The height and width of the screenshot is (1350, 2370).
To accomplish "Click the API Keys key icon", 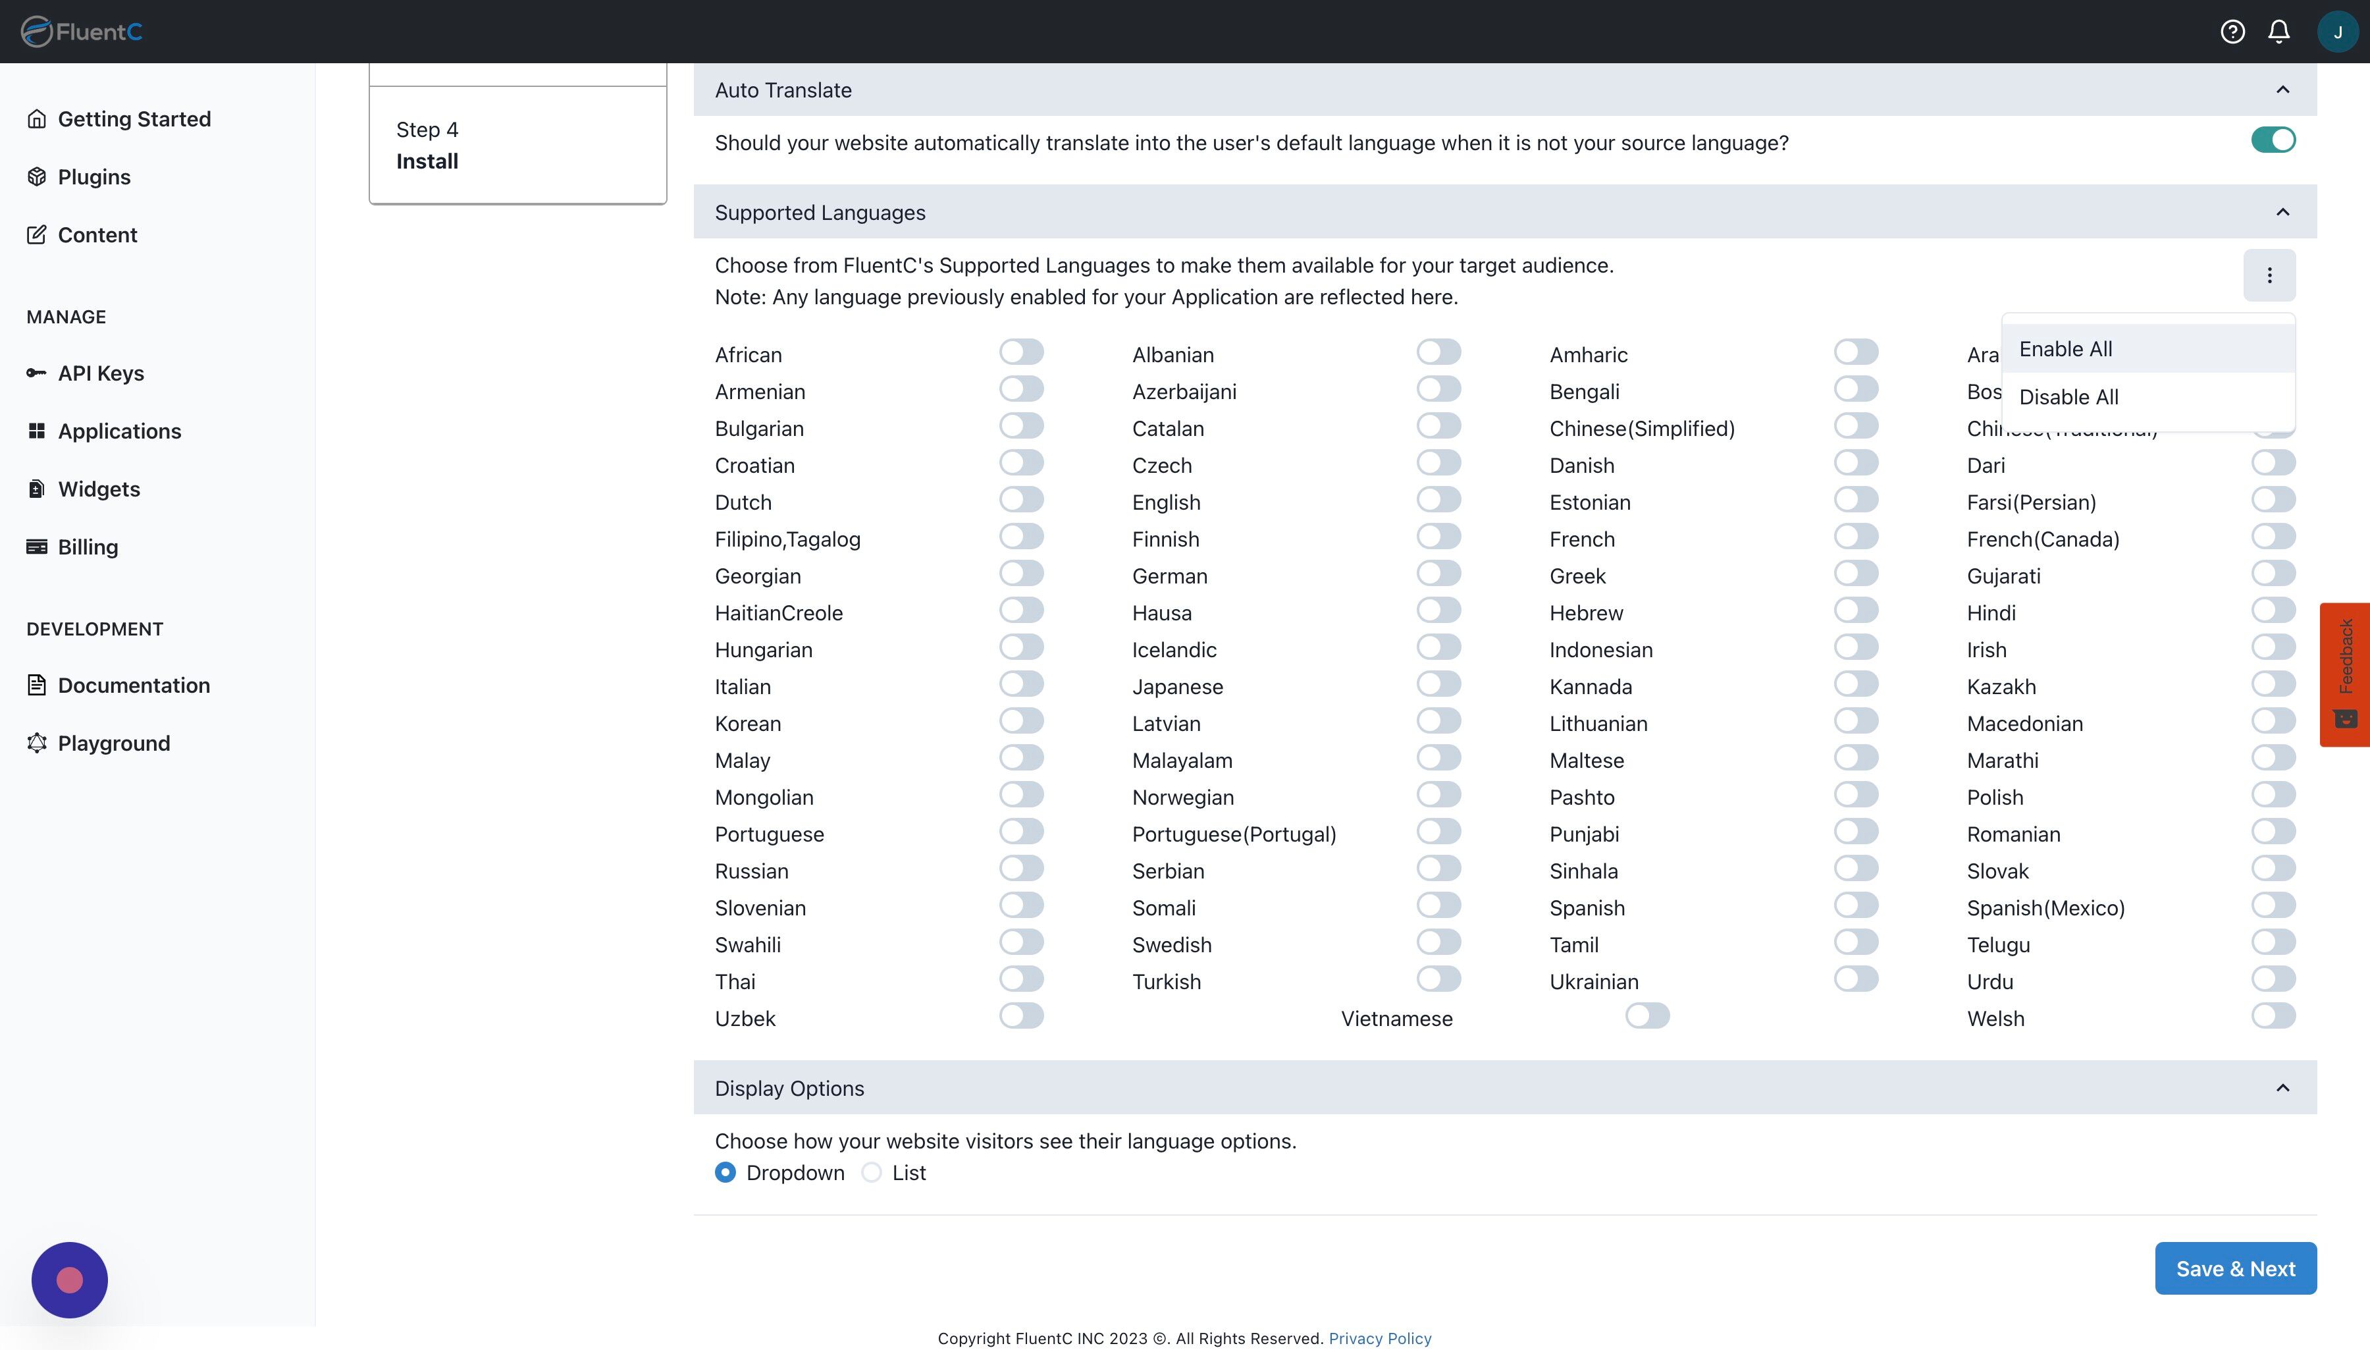I will coord(37,373).
